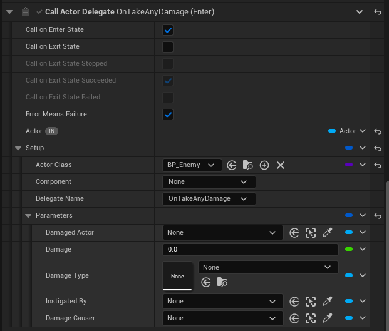Clear the Actor Class value
Image resolution: width=389 pixels, height=331 pixels.
point(281,165)
